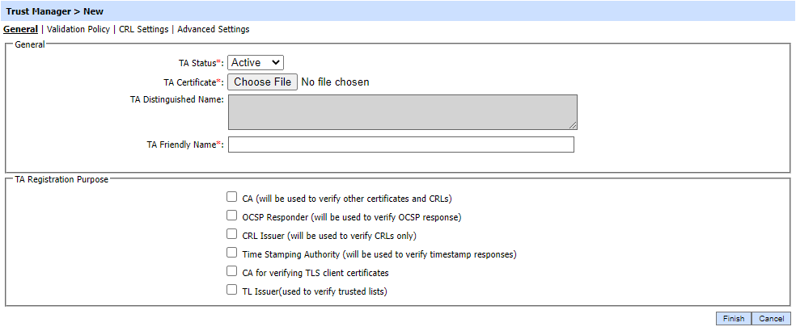This screenshot has height=331, width=796.
Task: Switch to the General tab
Action: click(x=20, y=29)
